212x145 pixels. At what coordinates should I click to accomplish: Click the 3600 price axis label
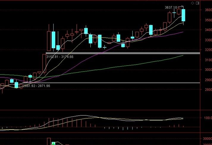[x=208, y=10]
